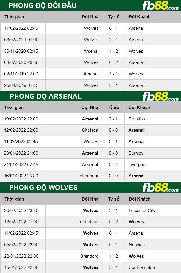Select the Phong Độ Arsenal section title
The height and width of the screenshot is (273, 181).
(45, 96)
